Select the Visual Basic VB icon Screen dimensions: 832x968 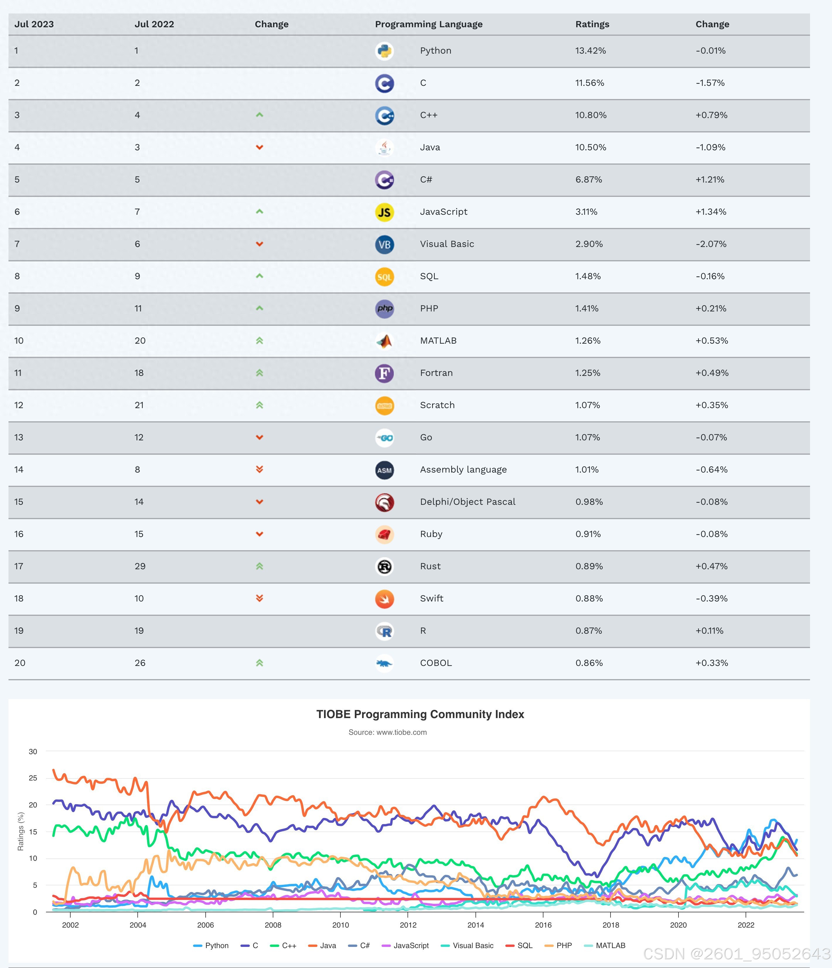384,244
